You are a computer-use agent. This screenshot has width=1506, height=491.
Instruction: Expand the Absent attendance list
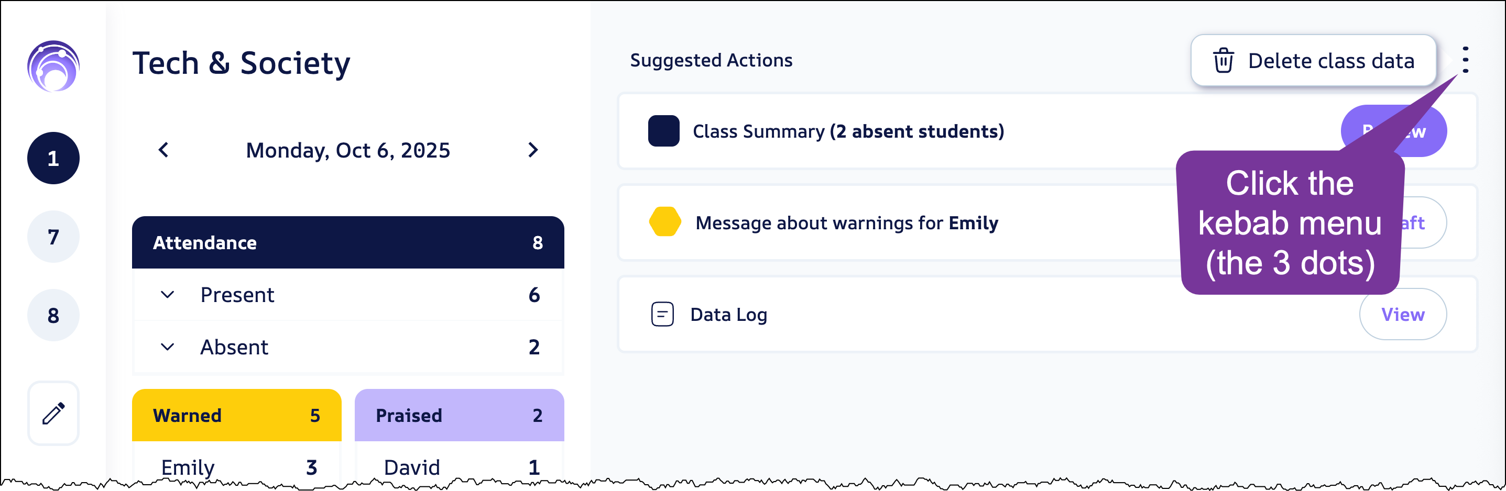tap(167, 347)
